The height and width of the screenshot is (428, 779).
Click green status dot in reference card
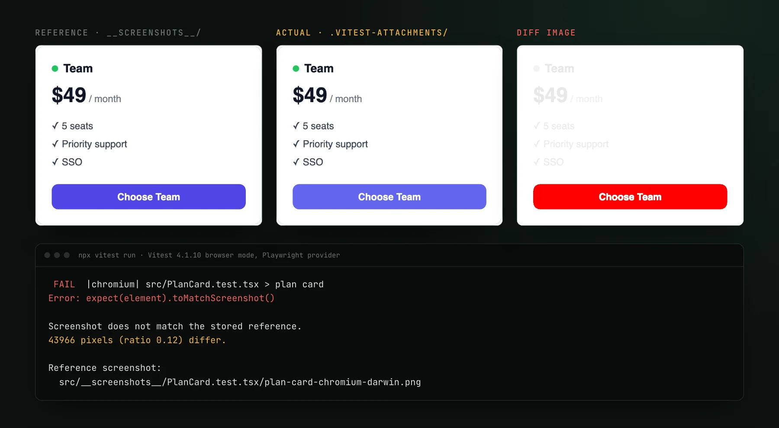point(55,68)
